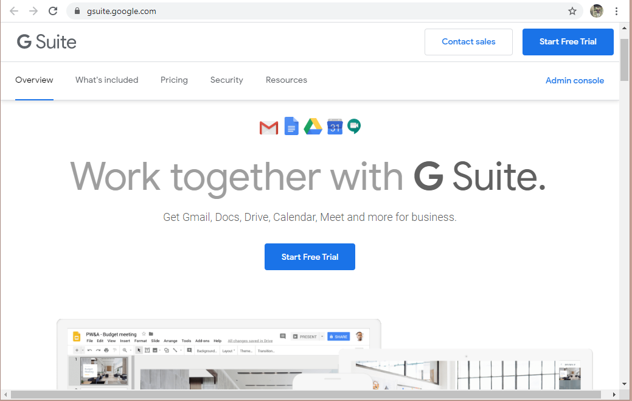This screenshot has width=632, height=401.
Task: Bookmark this page with the star icon
Action: click(x=572, y=12)
